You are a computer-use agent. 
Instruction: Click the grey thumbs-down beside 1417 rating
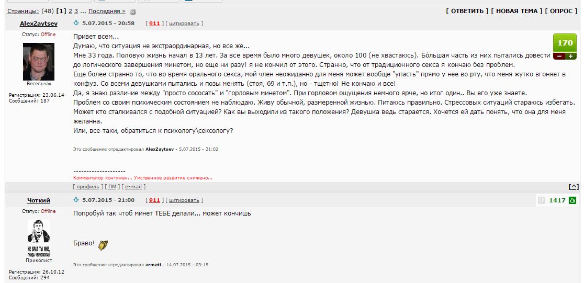click(x=542, y=200)
